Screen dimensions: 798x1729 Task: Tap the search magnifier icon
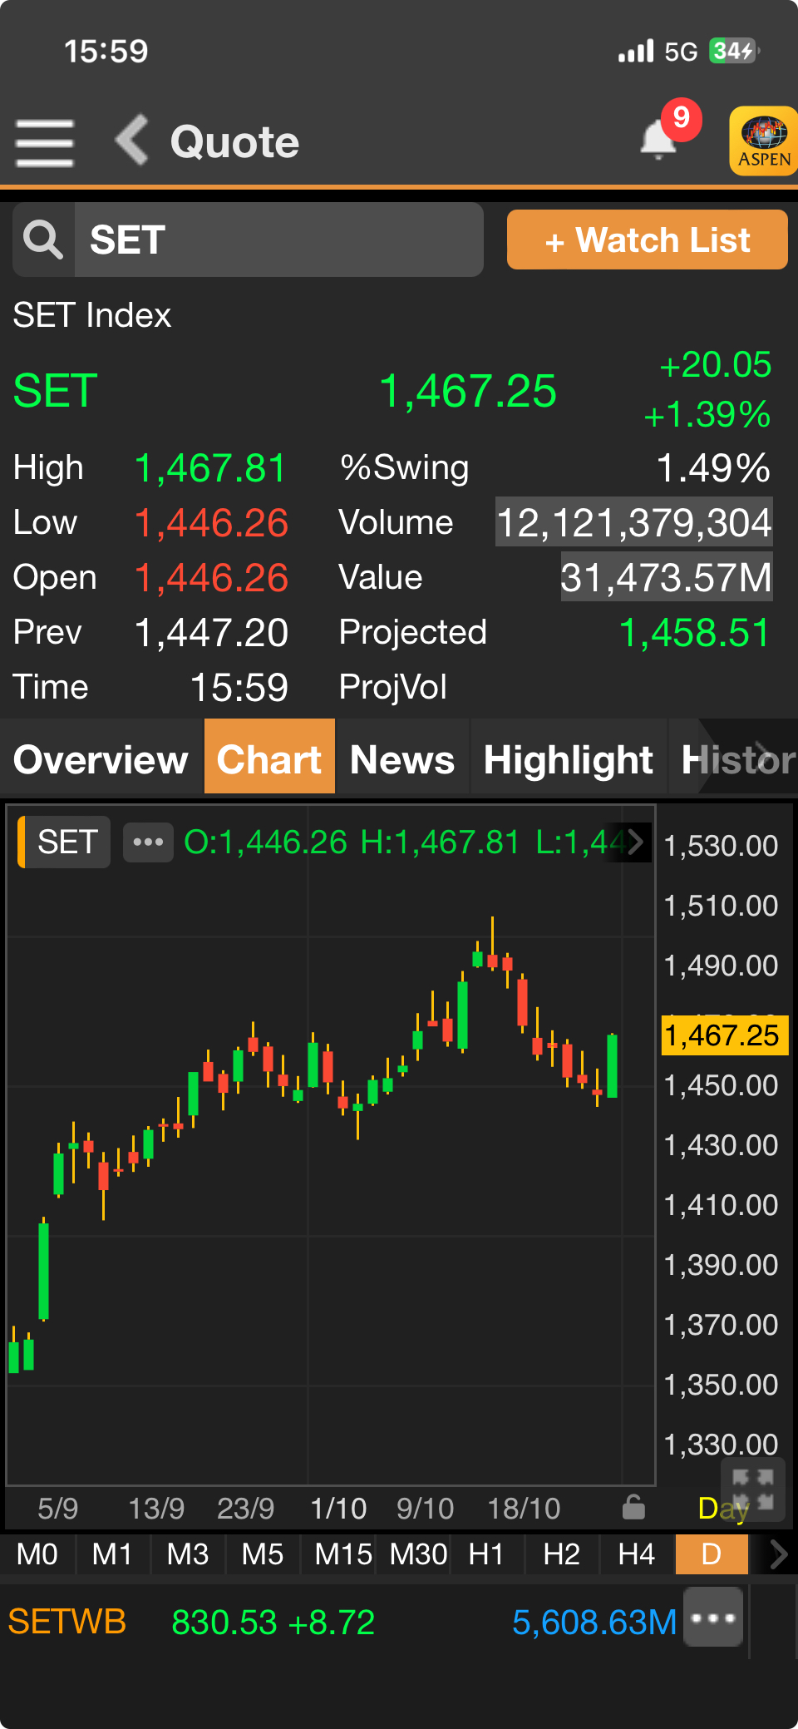(43, 240)
